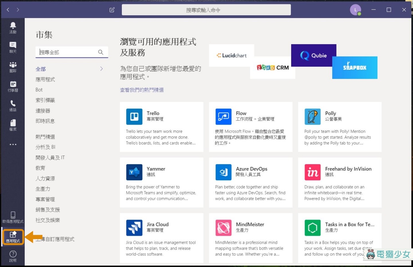
Task: Click the MindMeister app icon
Action: (x=223, y=228)
